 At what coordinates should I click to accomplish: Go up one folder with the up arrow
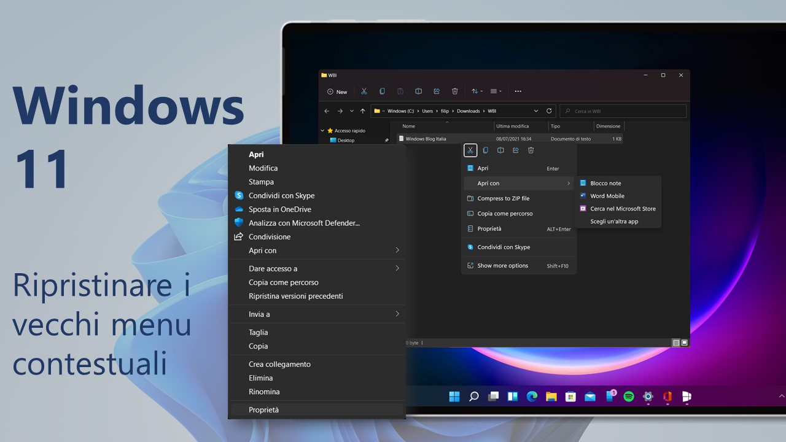point(362,111)
